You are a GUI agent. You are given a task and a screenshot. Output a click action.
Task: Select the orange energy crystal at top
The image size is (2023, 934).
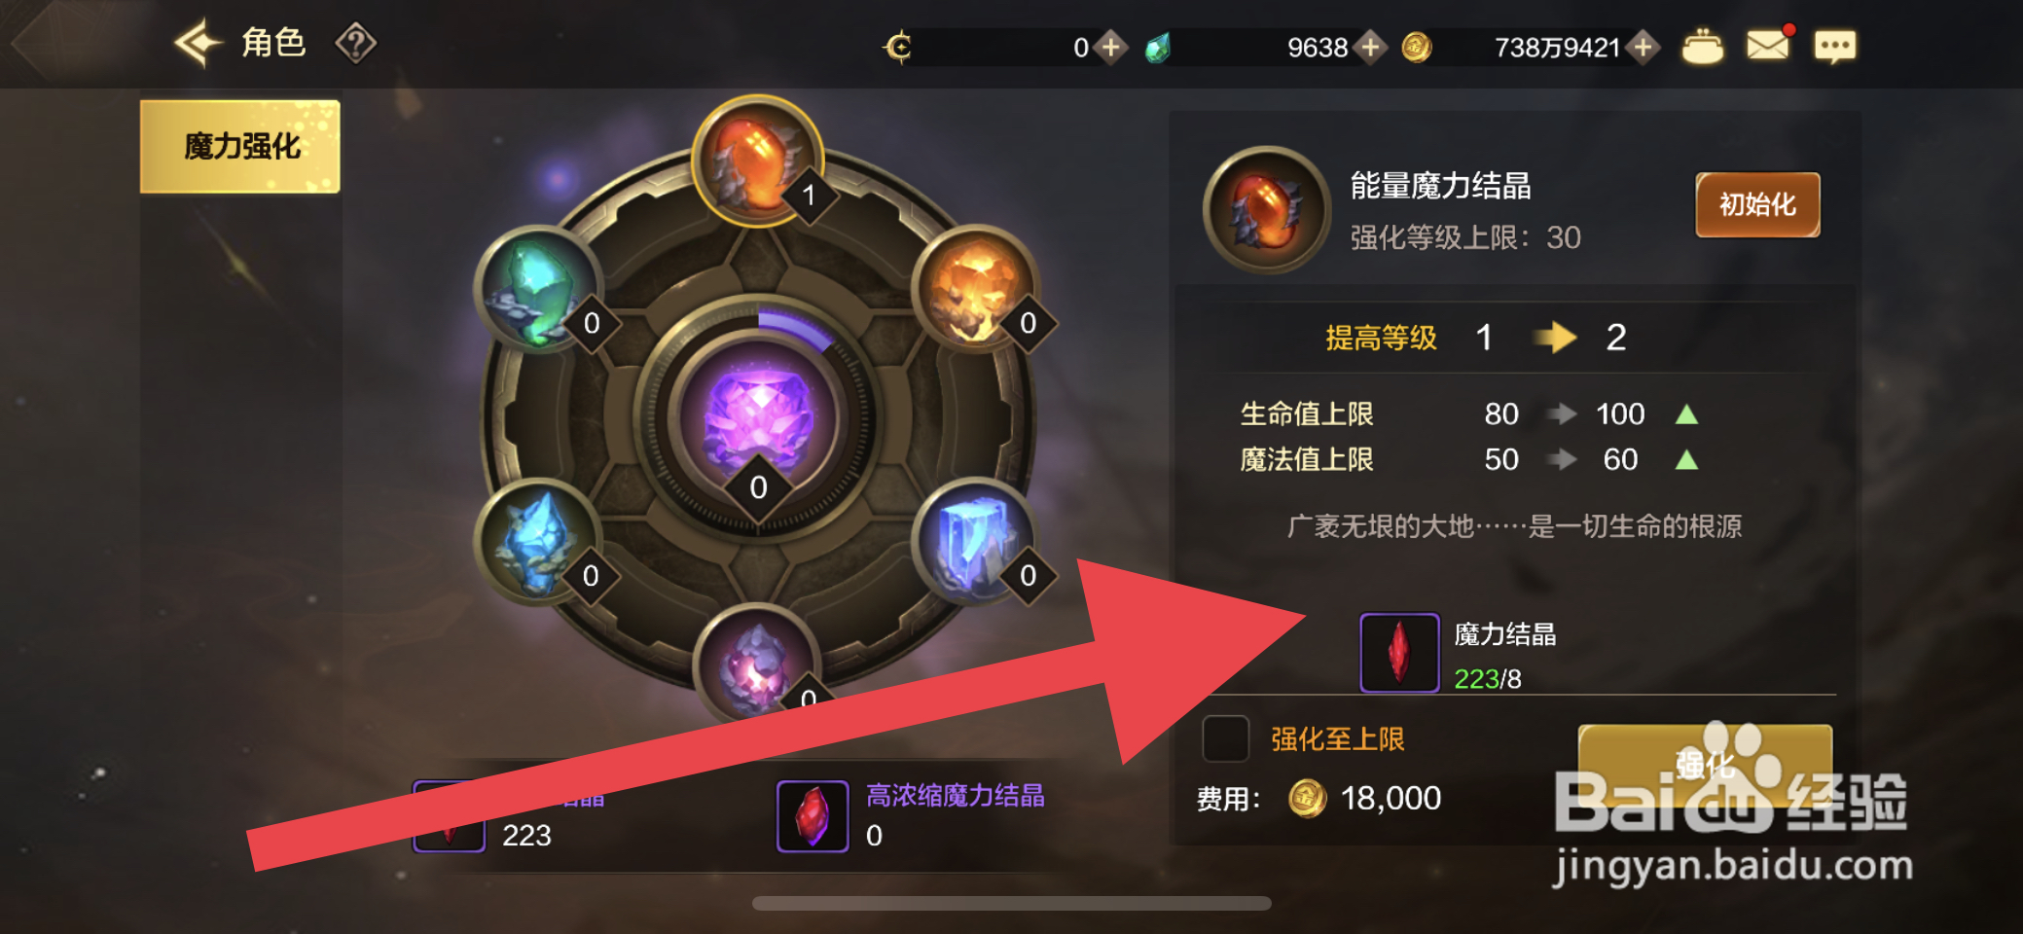click(758, 160)
